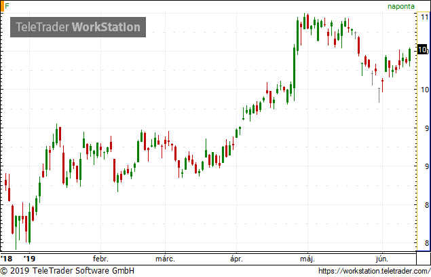Click the "F" ticker symbol label
Viewport: 431px width, 277px height.
(x=7, y=6)
